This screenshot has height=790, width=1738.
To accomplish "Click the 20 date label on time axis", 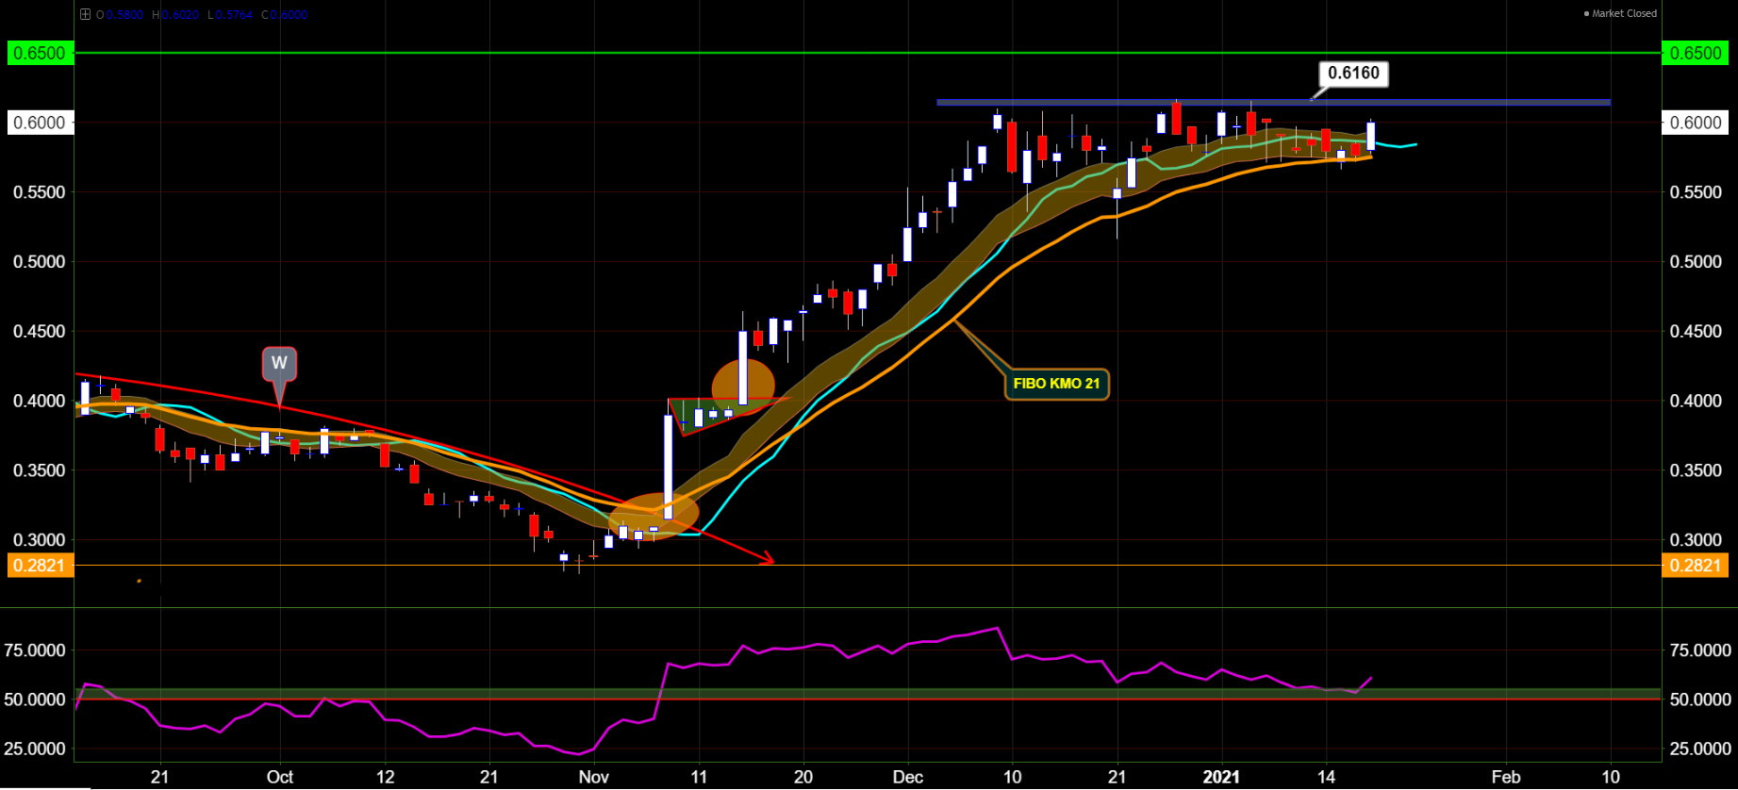I will click(803, 777).
